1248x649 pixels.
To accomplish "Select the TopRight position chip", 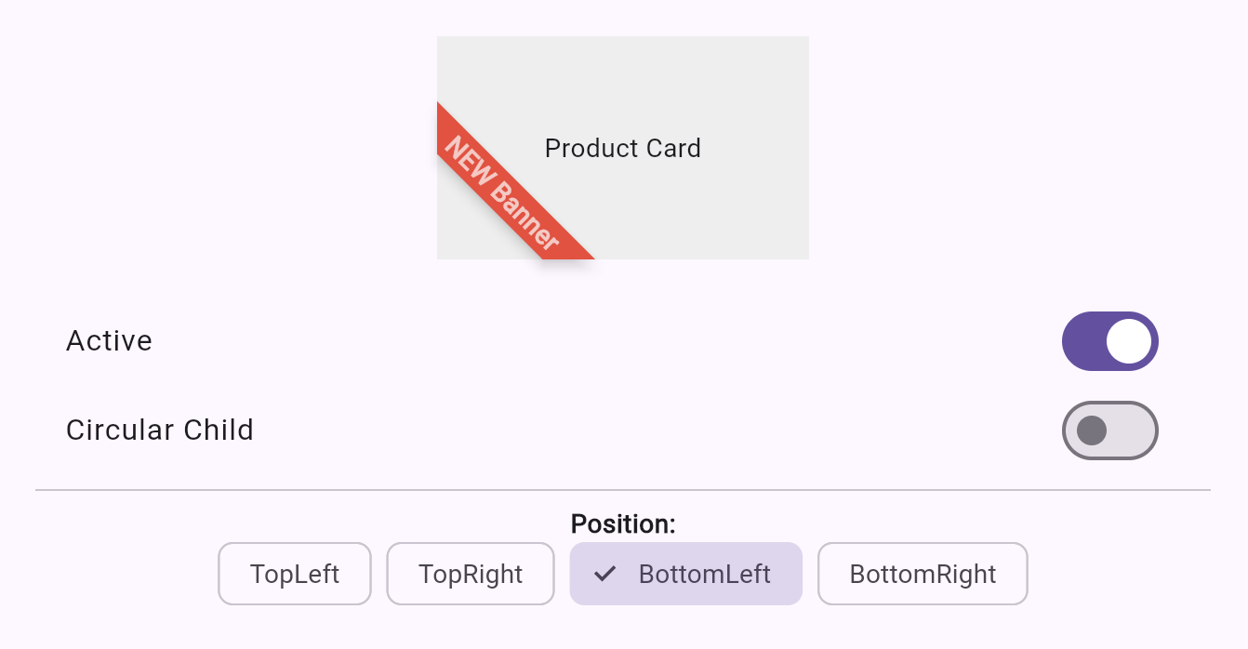I will 471,574.
